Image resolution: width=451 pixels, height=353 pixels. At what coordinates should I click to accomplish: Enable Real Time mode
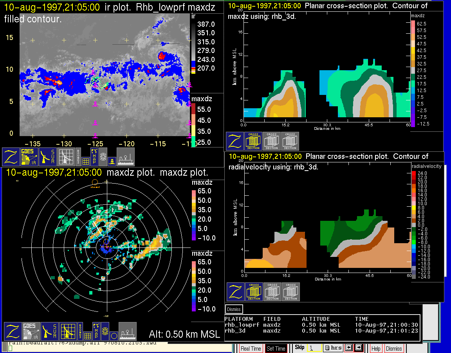click(x=251, y=348)
